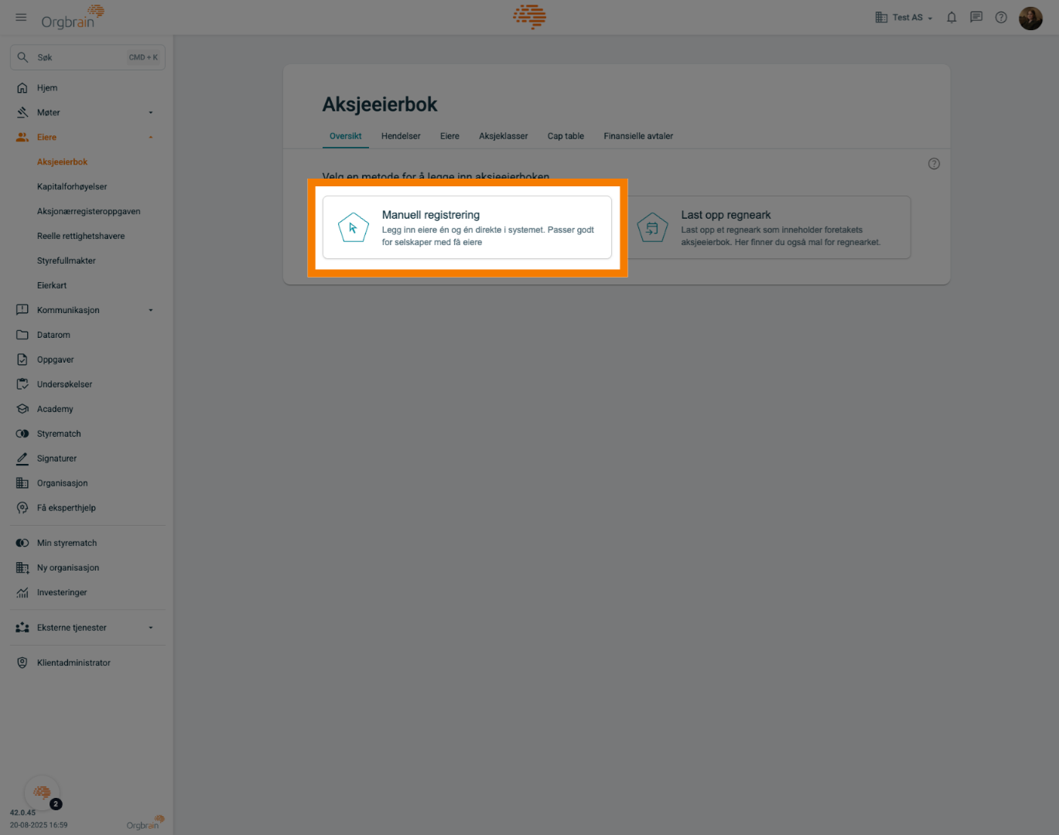This screenshot has height=835, width=1059.
Task: Click the Søk search field
Action: pos(87,57)
